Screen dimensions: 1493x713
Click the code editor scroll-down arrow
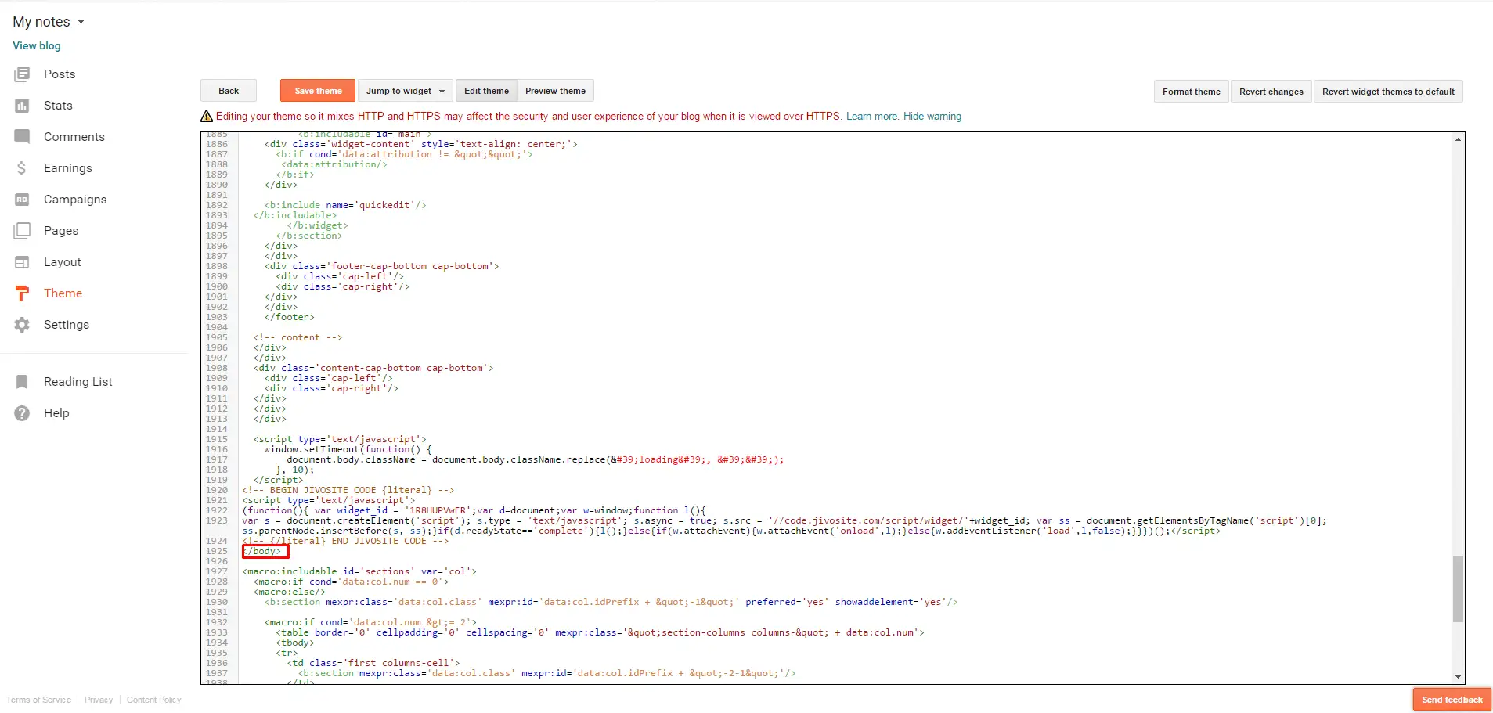[1458, 677]
